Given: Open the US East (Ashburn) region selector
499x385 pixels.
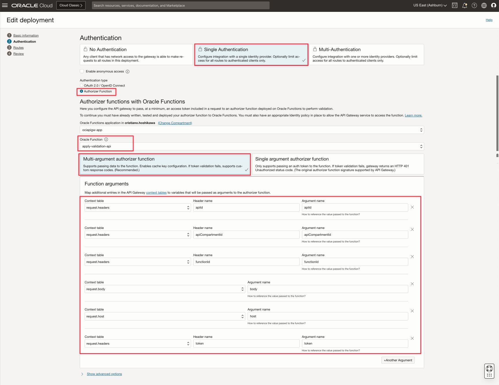Looking at the screenshot, I should pos(430,5).
